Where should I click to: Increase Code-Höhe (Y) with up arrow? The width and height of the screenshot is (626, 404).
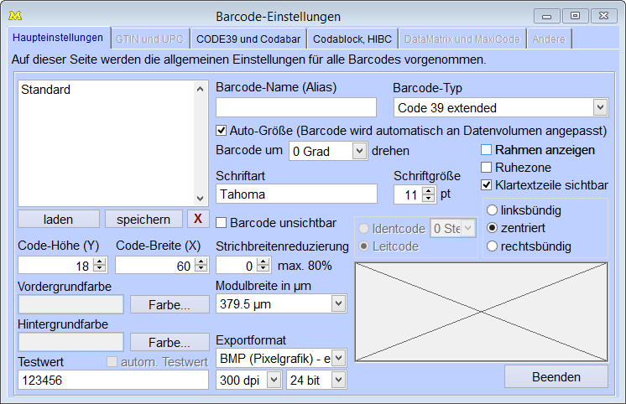point(100,261)
